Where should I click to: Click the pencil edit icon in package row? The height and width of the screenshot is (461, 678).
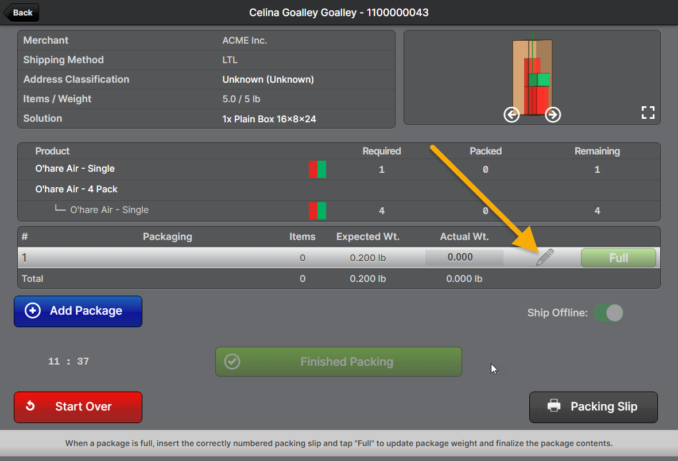coord(544,258)
